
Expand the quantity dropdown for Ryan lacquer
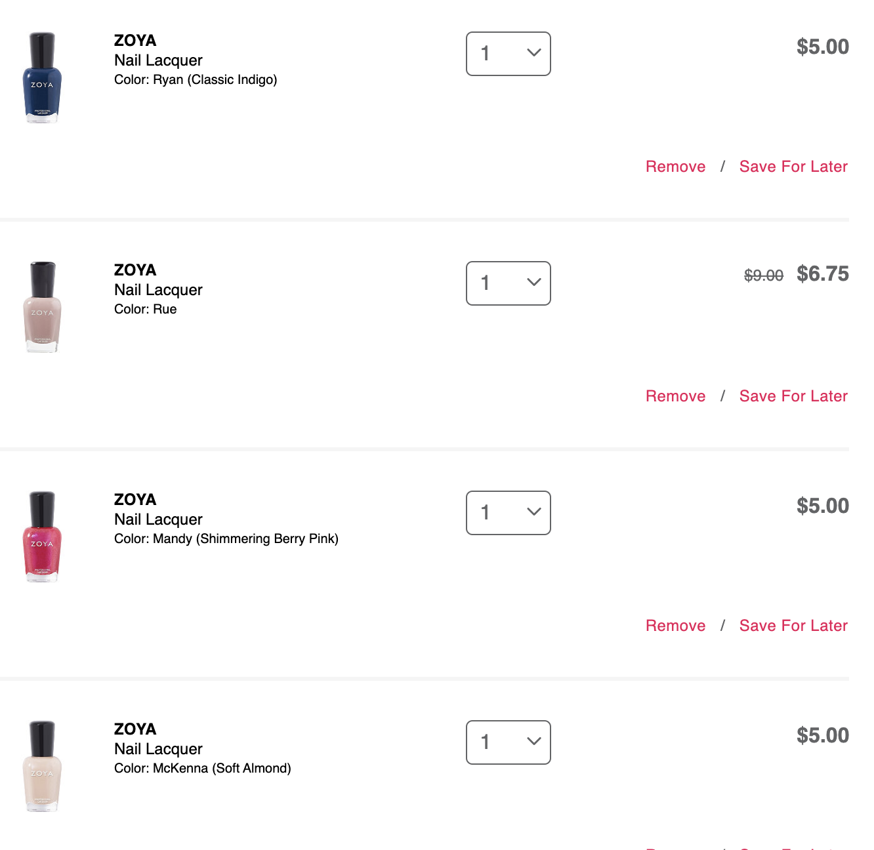(x=509, y=54)
